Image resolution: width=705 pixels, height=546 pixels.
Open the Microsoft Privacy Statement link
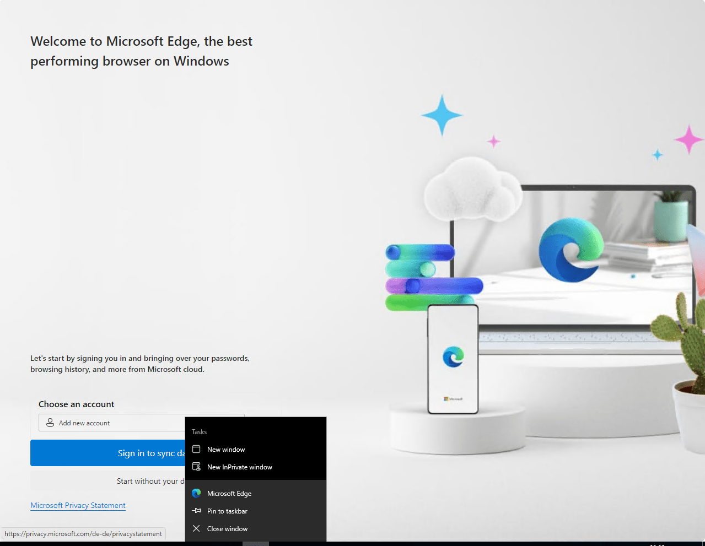78,505
